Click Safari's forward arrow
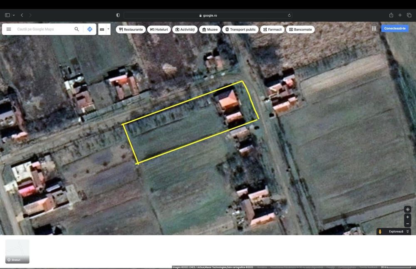The image size is (416, 269). 30,15
